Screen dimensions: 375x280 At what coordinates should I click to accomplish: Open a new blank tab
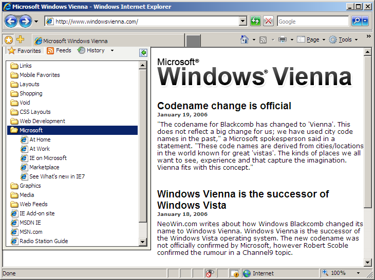coord(193,41)
